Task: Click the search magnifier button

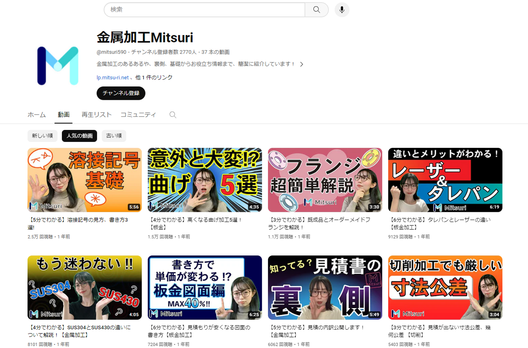Action: click(316, 10)
